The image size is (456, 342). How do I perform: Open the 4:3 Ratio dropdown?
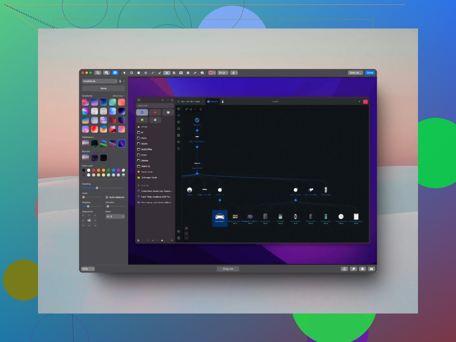[115, 216]
